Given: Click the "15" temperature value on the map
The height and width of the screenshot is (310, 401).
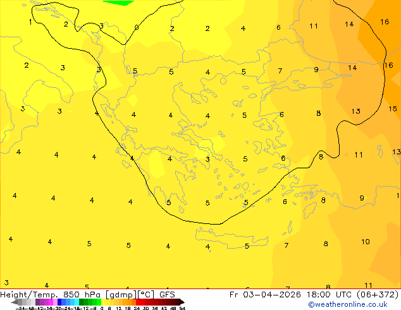Looking at the screenshot, I should click(393, 109).
